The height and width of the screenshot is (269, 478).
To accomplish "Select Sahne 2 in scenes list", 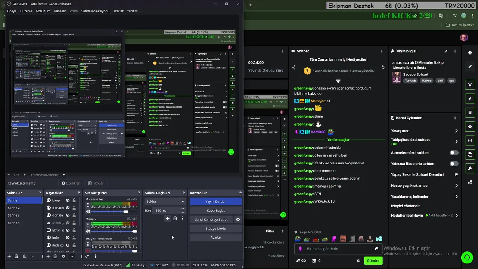I will (x=24, y=208).
